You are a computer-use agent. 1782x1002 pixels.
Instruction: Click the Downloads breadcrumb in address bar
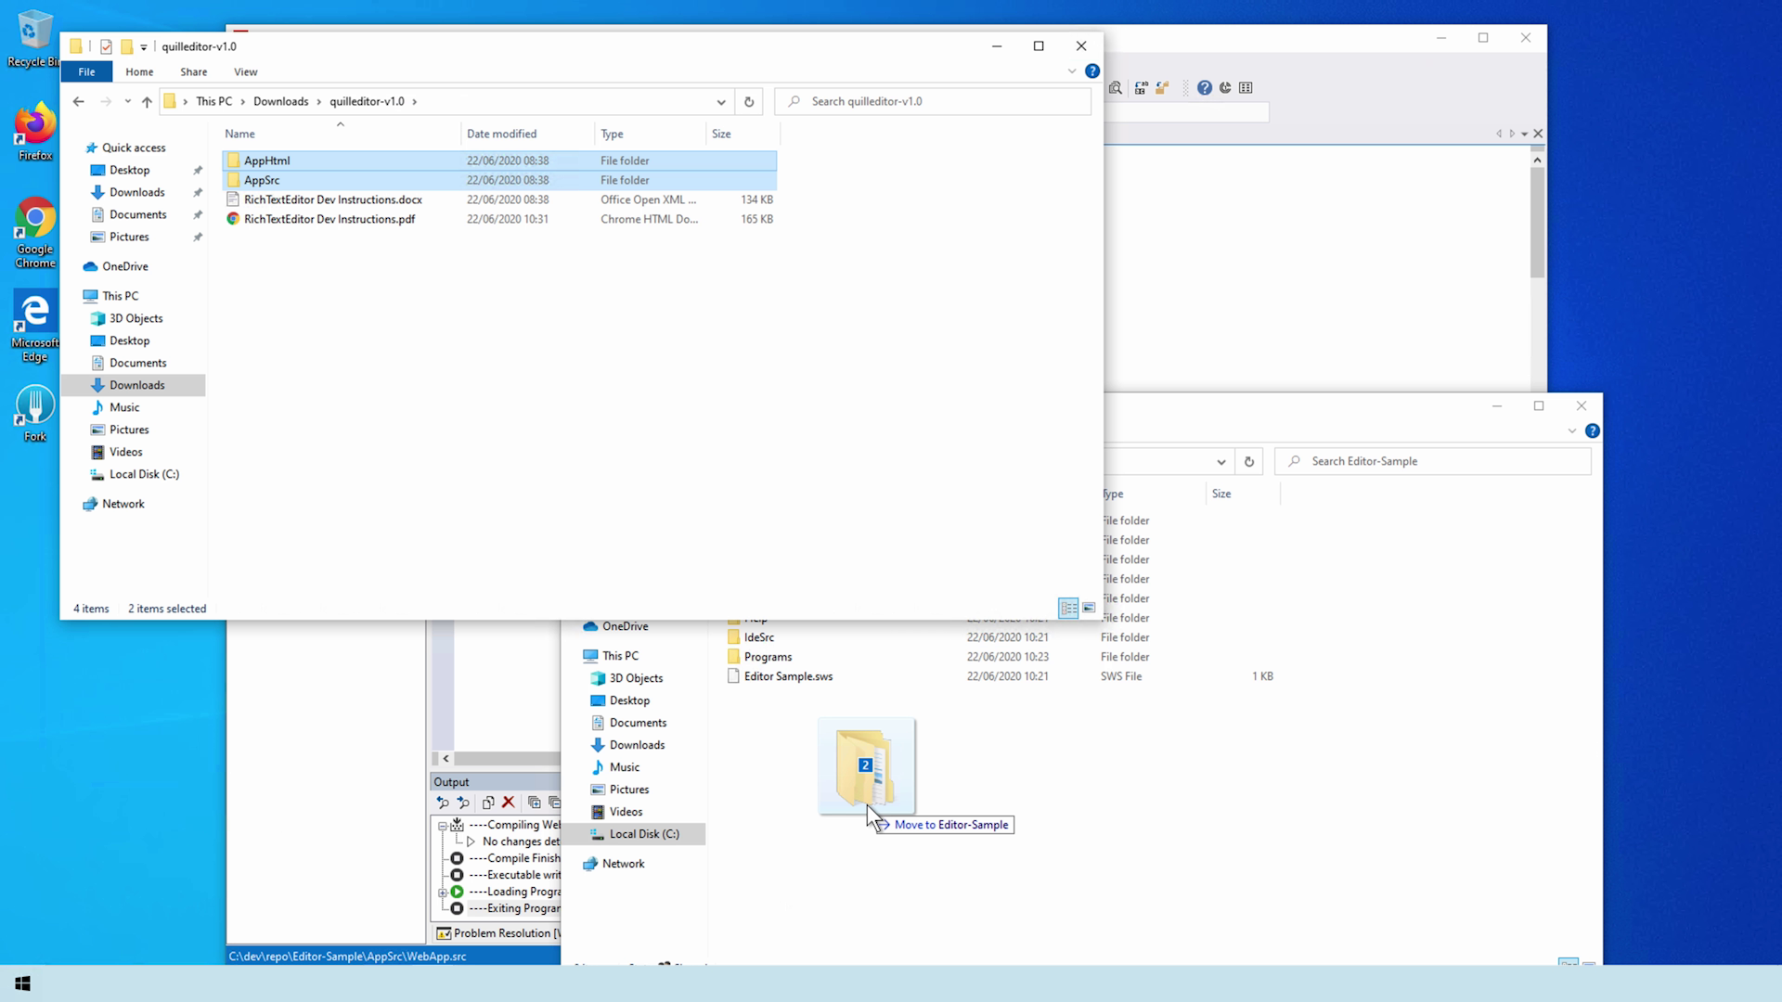tap(280, 101)
